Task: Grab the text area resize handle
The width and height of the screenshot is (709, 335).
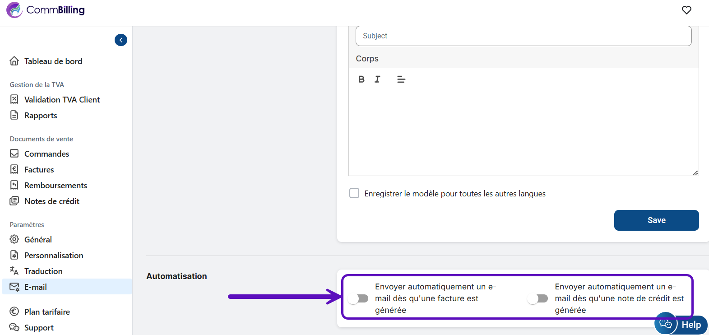Action: tap(695, 172)
